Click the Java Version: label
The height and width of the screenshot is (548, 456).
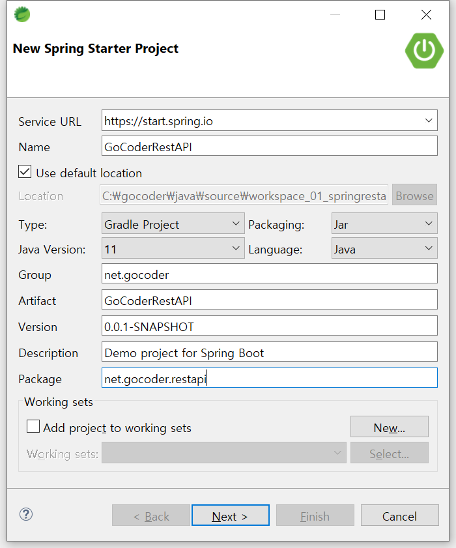51,250
